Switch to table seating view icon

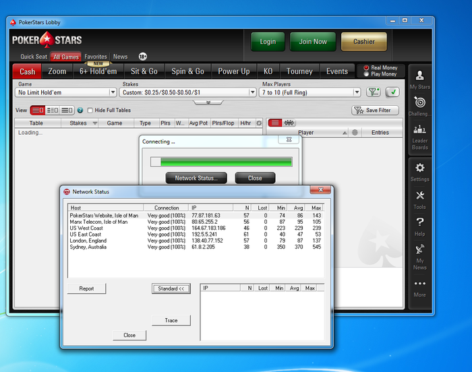[289, 123]
